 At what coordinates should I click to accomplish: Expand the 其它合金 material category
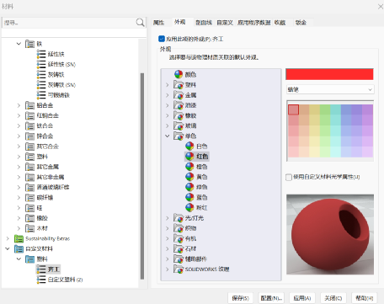19,147
